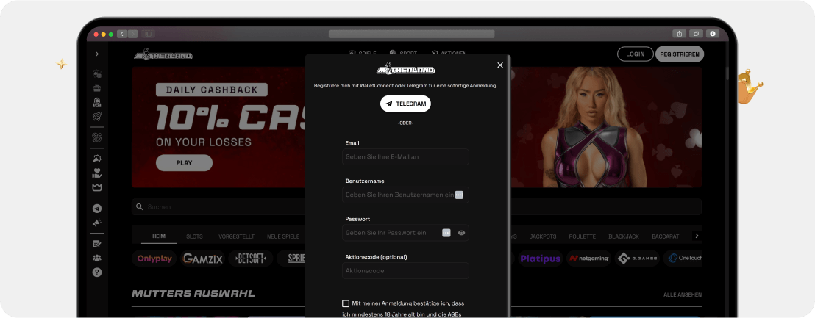Open the help question mark icon
Image resolution: width=815 pixels, height=318 pixels.
coord(97,272)
